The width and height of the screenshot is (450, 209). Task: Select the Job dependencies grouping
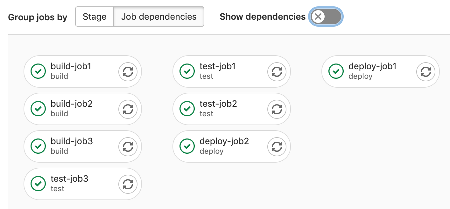pos(158,17)
